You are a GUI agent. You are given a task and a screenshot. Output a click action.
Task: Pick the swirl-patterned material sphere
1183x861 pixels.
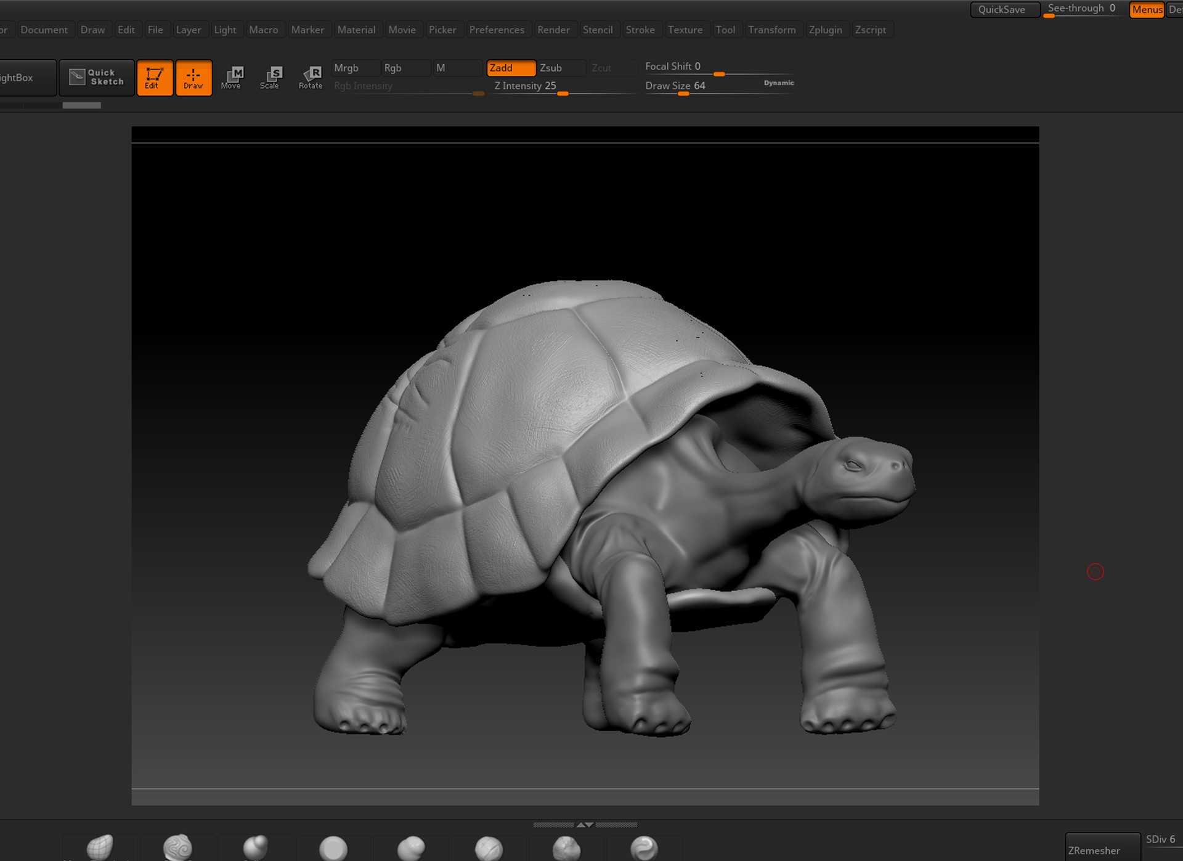click(x=177, y=848)
